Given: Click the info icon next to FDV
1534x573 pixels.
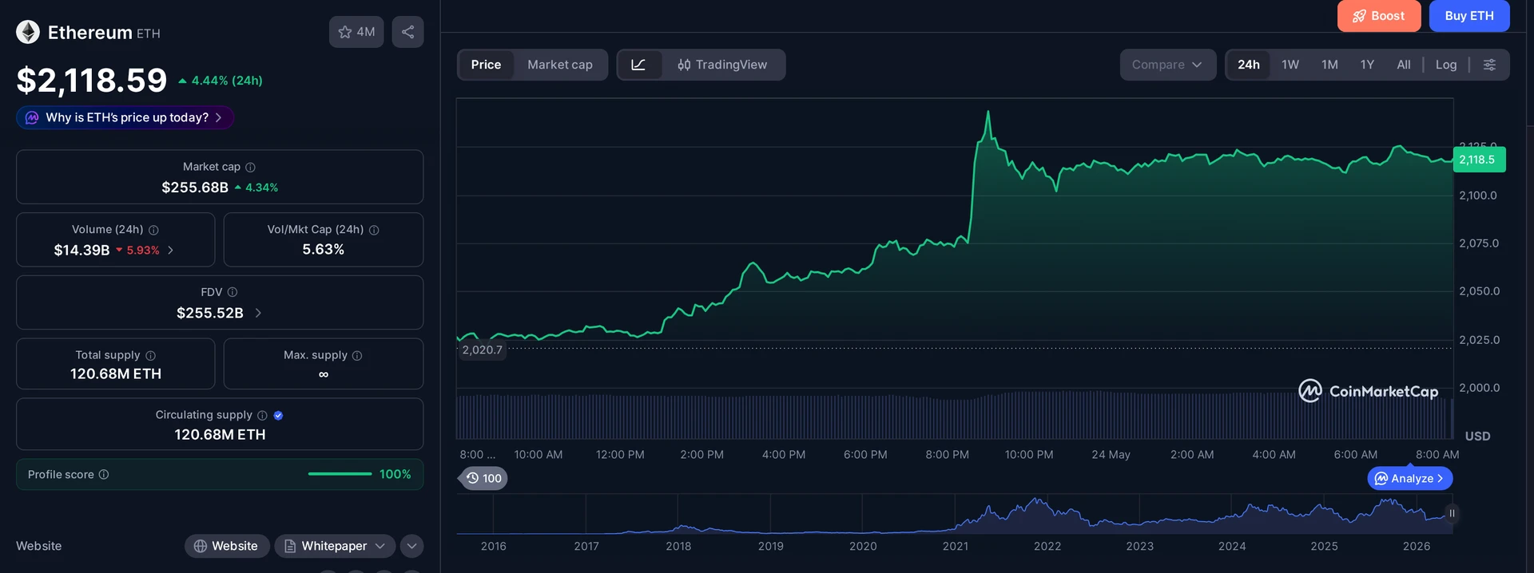Looking at the screenshot, I should (x=232, y=292).
